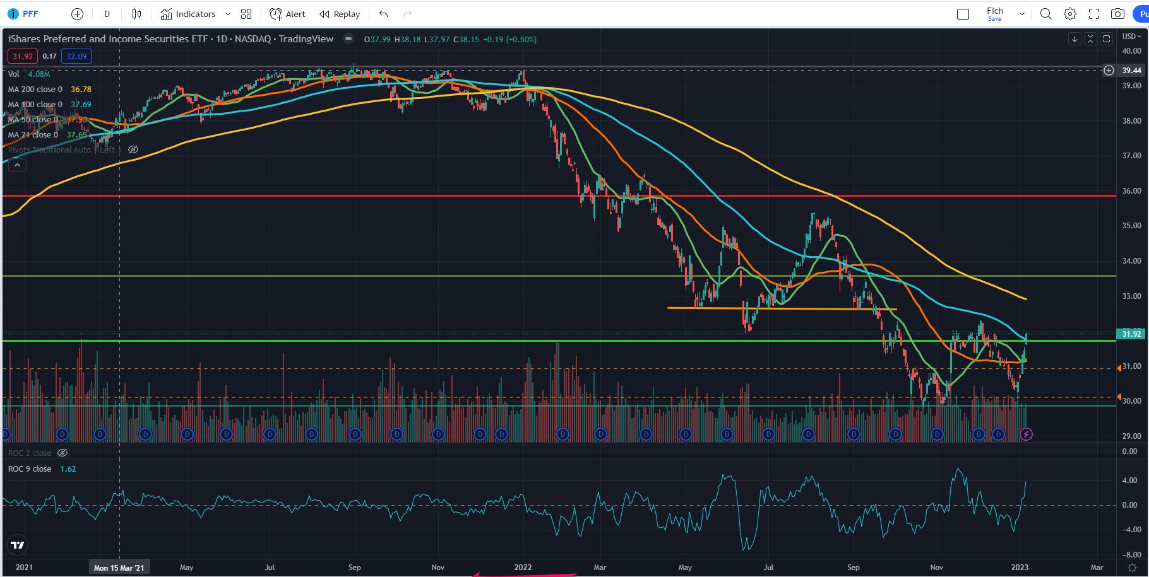
Task: Select the short orange trendline near 32.70
Action: pos(782,308)
